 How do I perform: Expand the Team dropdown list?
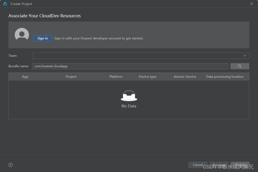tap(245, 56)
